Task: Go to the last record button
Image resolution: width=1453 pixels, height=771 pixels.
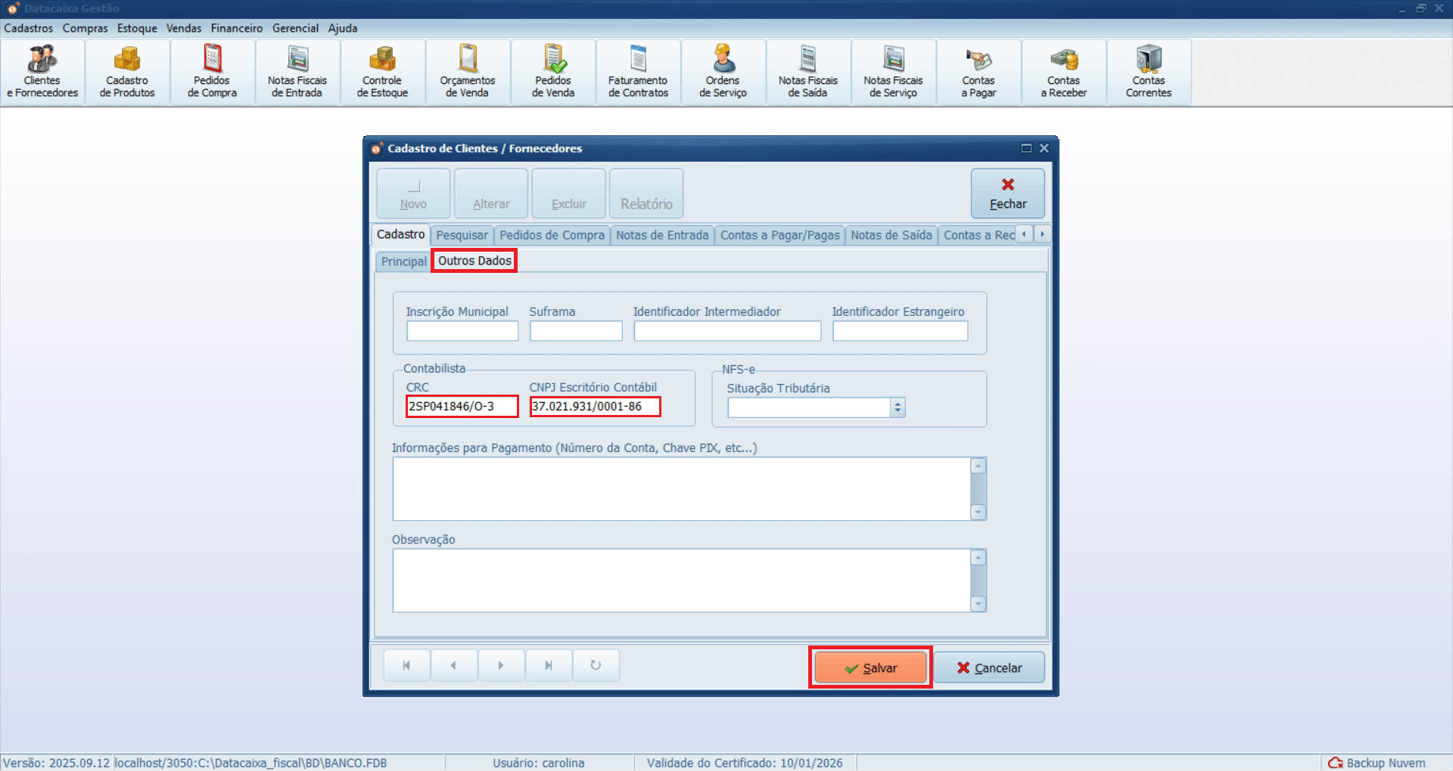Action: (x=549, y=665)
